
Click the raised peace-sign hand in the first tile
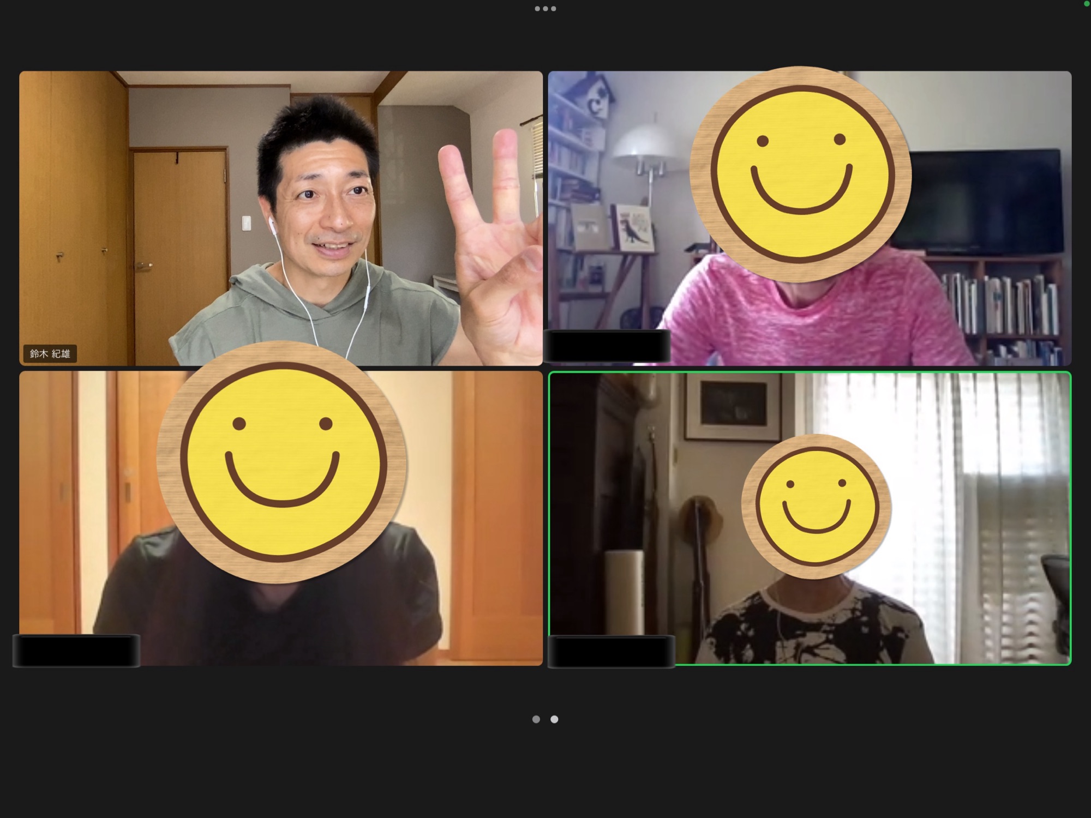point(491,245)
